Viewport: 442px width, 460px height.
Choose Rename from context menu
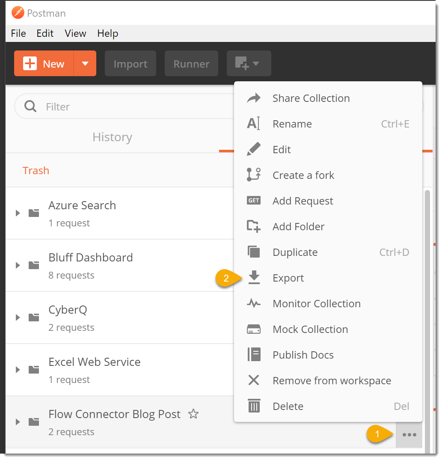(328, 124)
